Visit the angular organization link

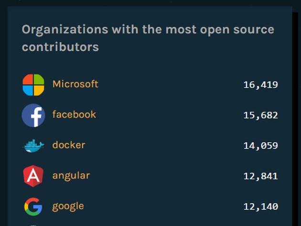(71, 176)
